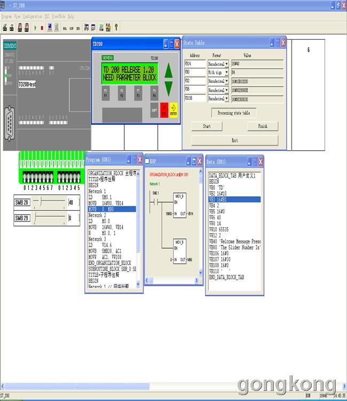The image size is (347, 401).
Task: Click the red ESC key on TD200
Action: click(164, 110)
